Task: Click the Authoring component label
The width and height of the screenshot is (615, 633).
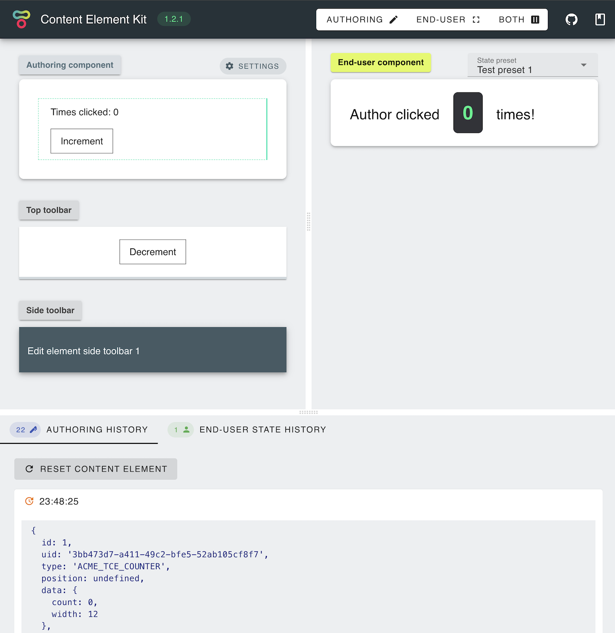Action: point(70,65)
